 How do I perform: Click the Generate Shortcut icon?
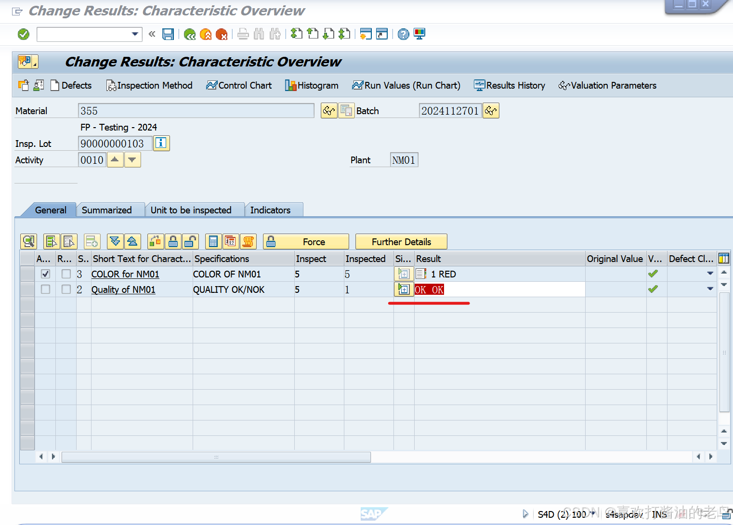pyautogui.click(x=382, y=34)
